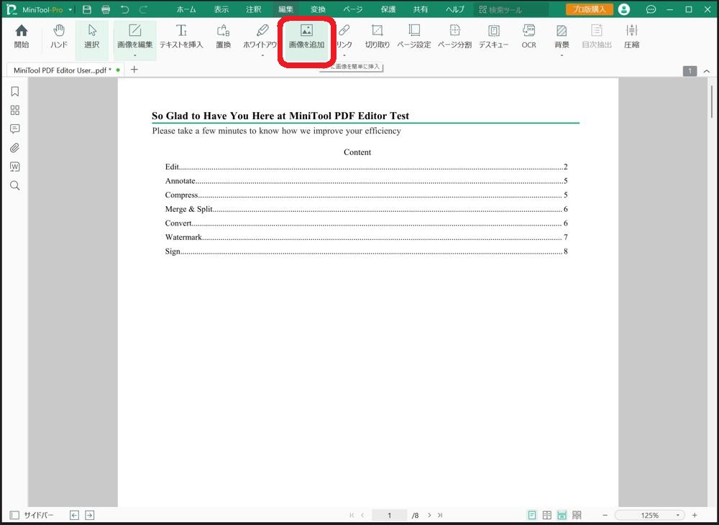Open the comments panel in the sidebar
This screenshot has width=719, height=525.
(14, 129)
